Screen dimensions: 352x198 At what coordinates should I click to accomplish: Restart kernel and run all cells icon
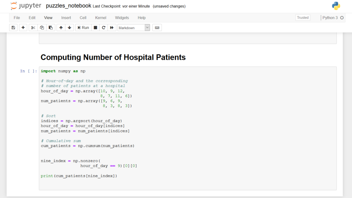pos(112,28)
